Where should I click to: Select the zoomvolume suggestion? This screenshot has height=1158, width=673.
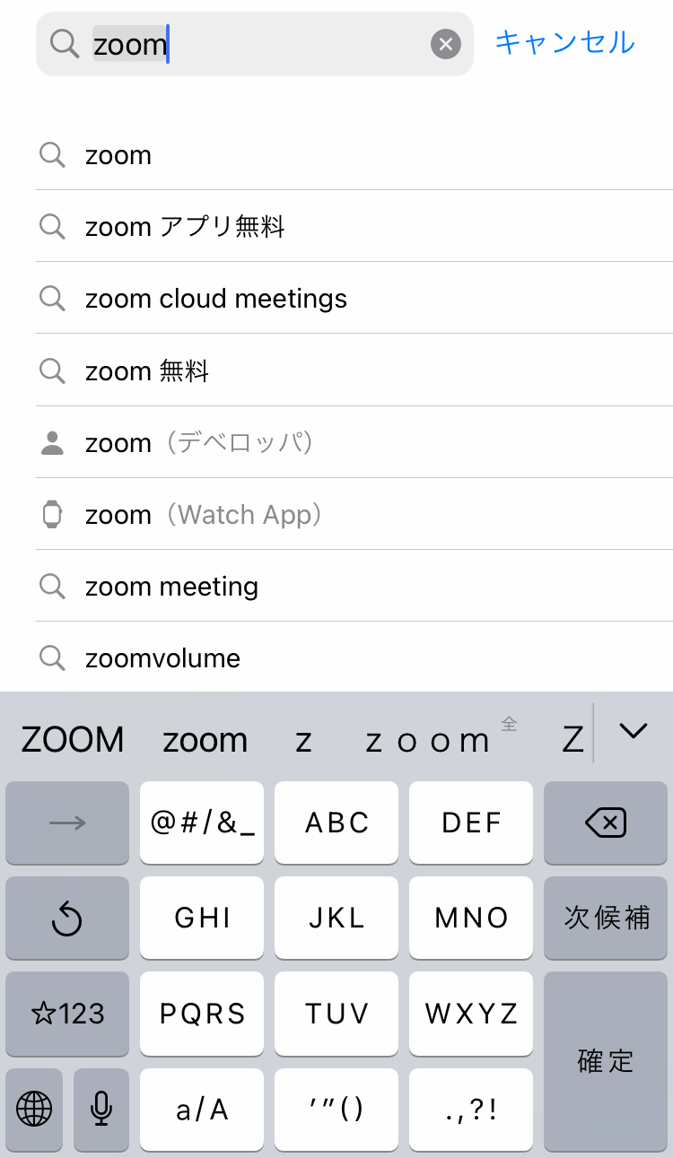(x=162, y=658)
